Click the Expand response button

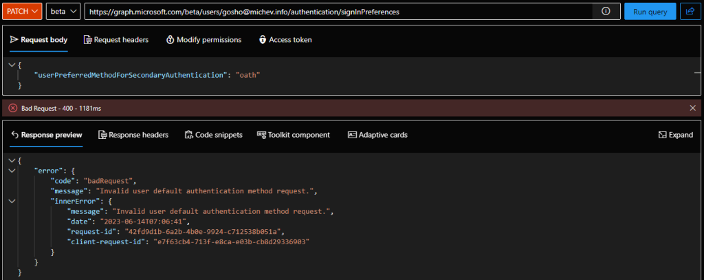coord(676,135)
